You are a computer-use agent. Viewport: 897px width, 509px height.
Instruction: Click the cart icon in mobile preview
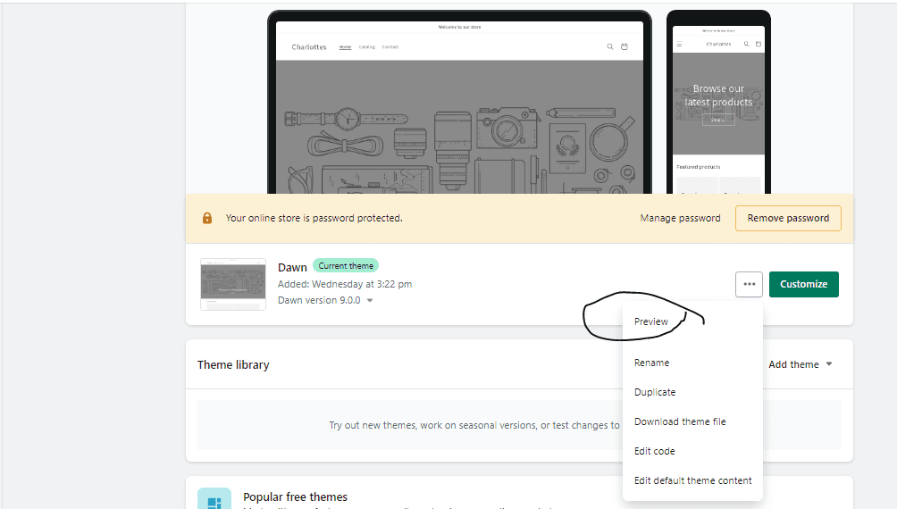tap(759, 44)
